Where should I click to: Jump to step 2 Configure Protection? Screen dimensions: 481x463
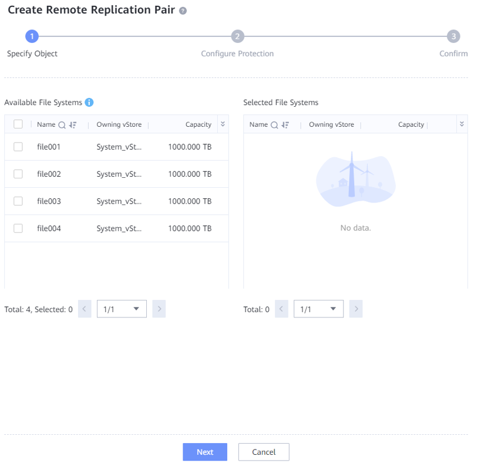click(237, 36)
